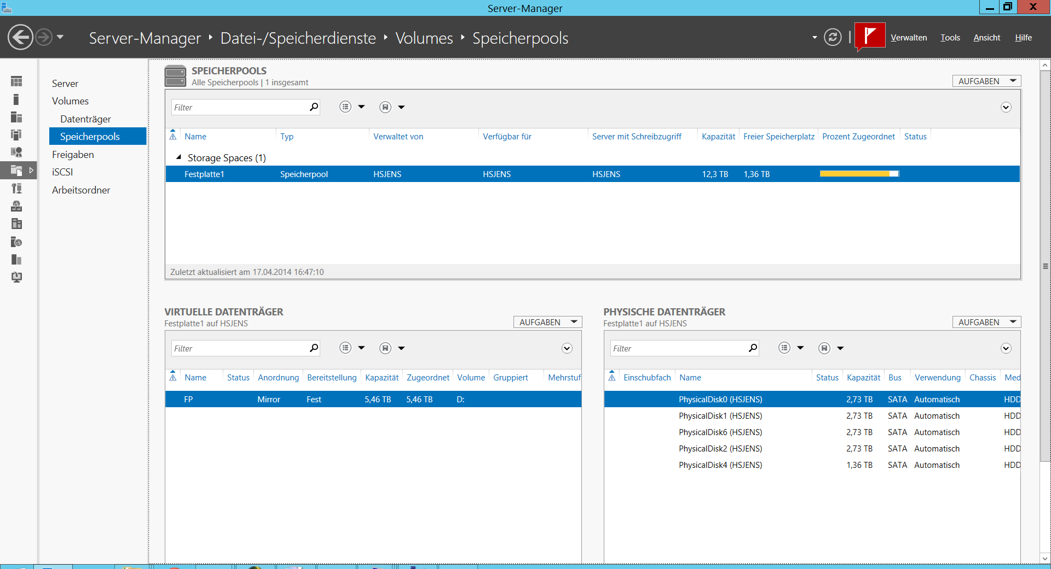This screenshot has width=1051, height=569.
Task: Open the Verwalten menu
Action: [x=909, y=38]
